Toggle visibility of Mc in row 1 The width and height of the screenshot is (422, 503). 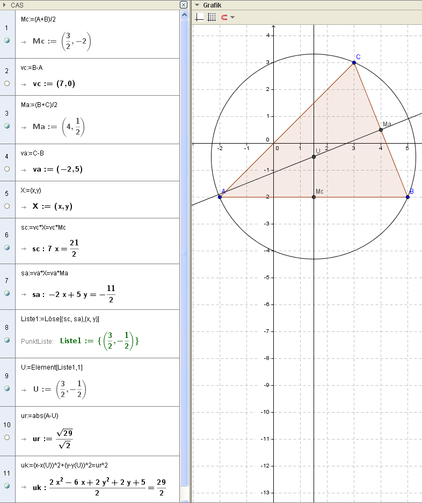pyautogui.click(x=7, y=40)
